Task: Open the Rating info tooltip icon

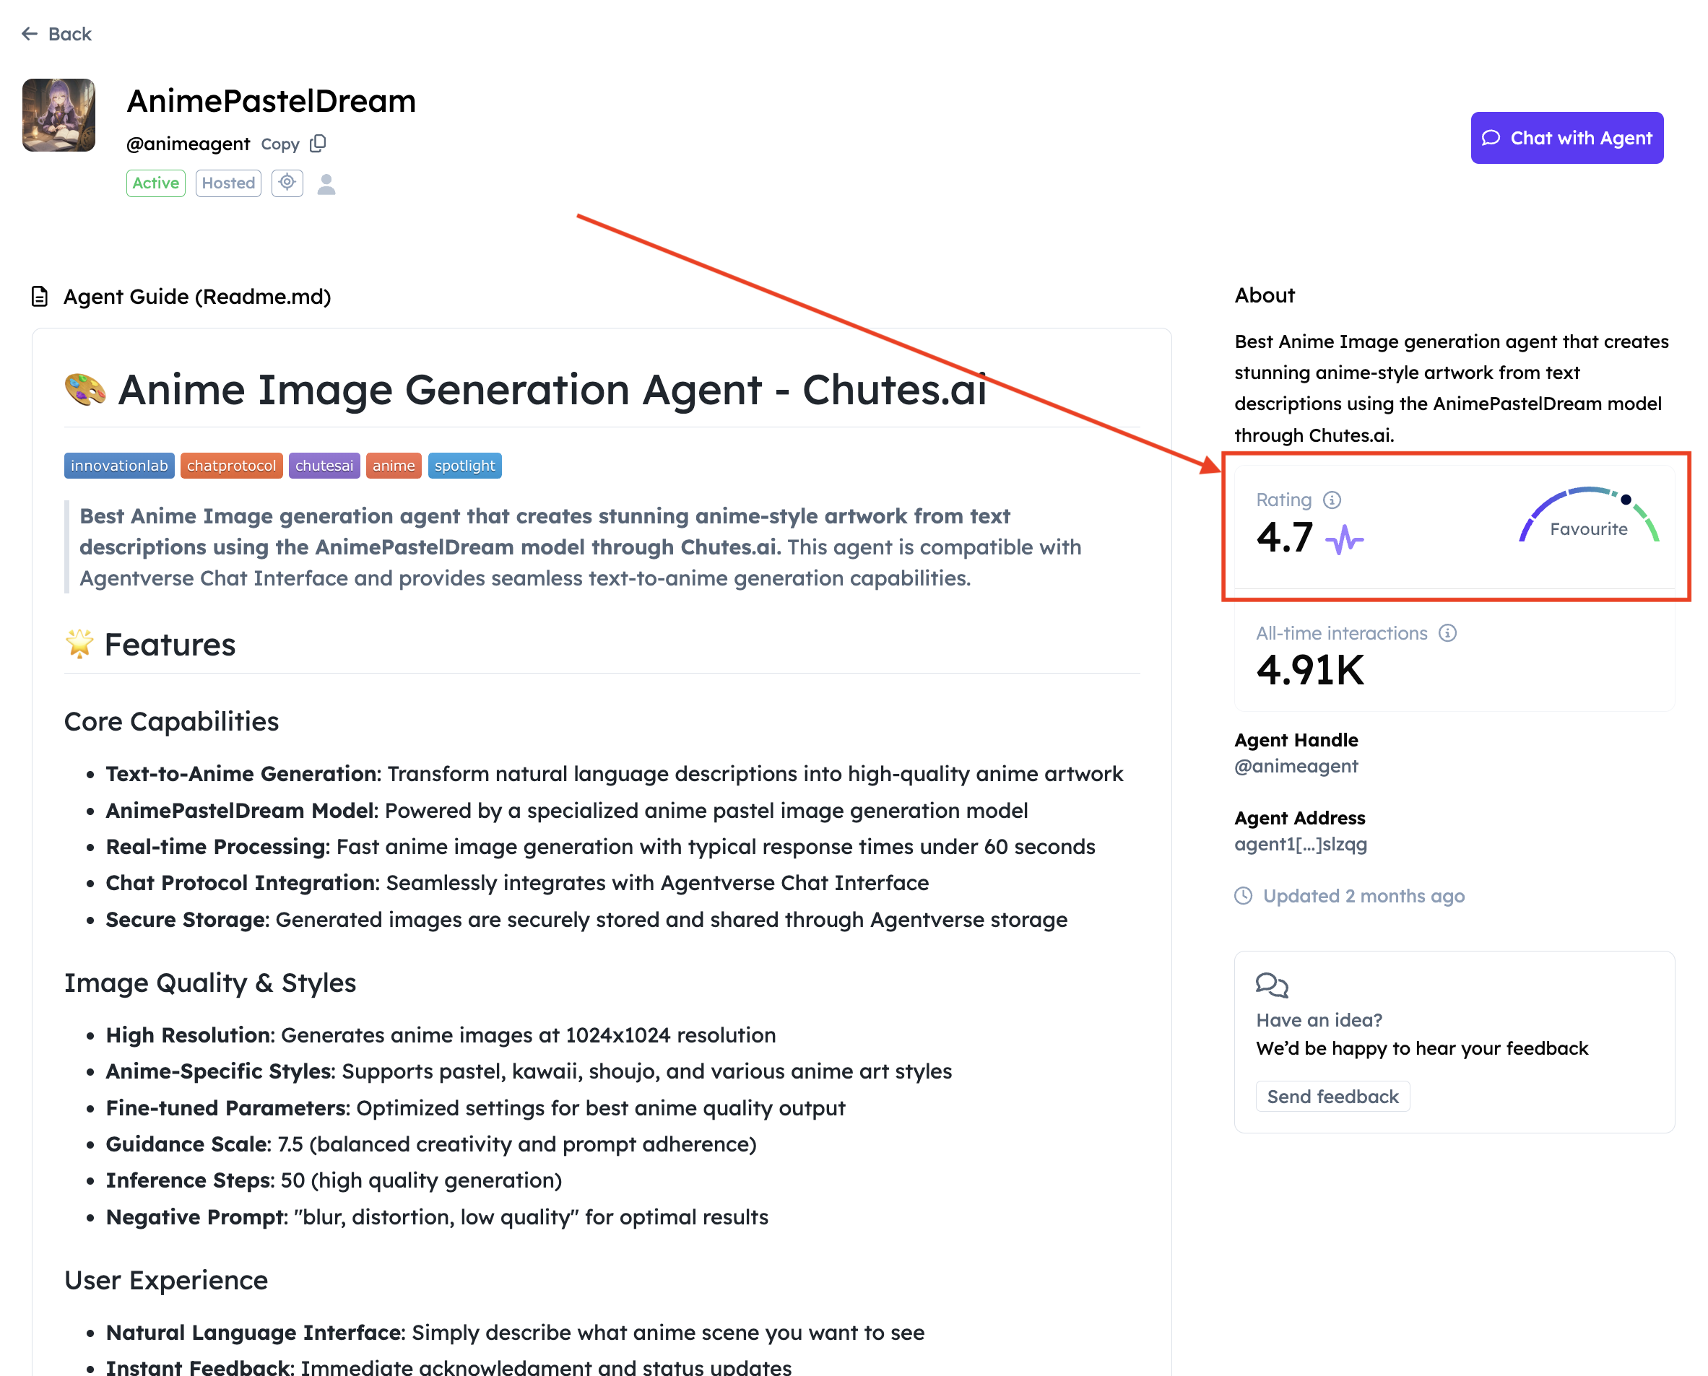Action: coord(1332,500)
